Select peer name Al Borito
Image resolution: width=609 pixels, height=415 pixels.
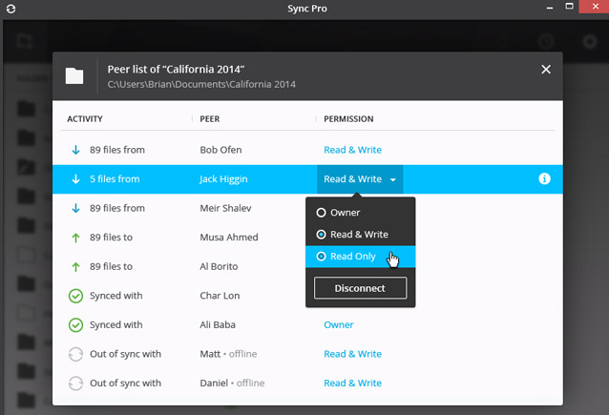(x=219, y=266)
